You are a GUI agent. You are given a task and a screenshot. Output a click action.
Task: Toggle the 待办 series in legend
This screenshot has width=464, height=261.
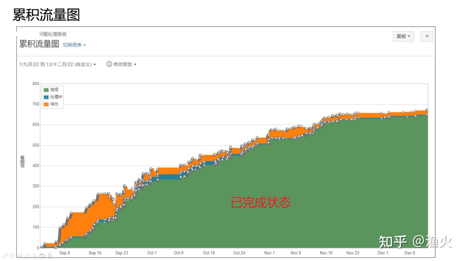(x=46, y=104)
